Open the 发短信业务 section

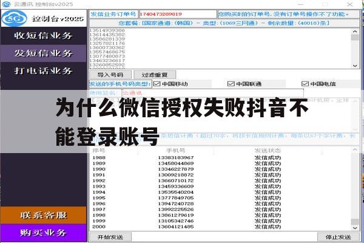coord(44,53)
